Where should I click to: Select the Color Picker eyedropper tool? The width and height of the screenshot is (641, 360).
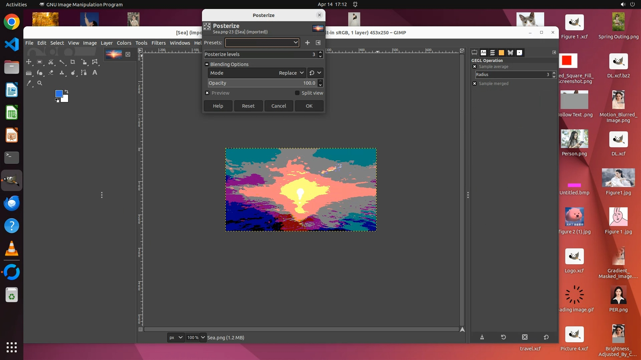tap(29, 83)
